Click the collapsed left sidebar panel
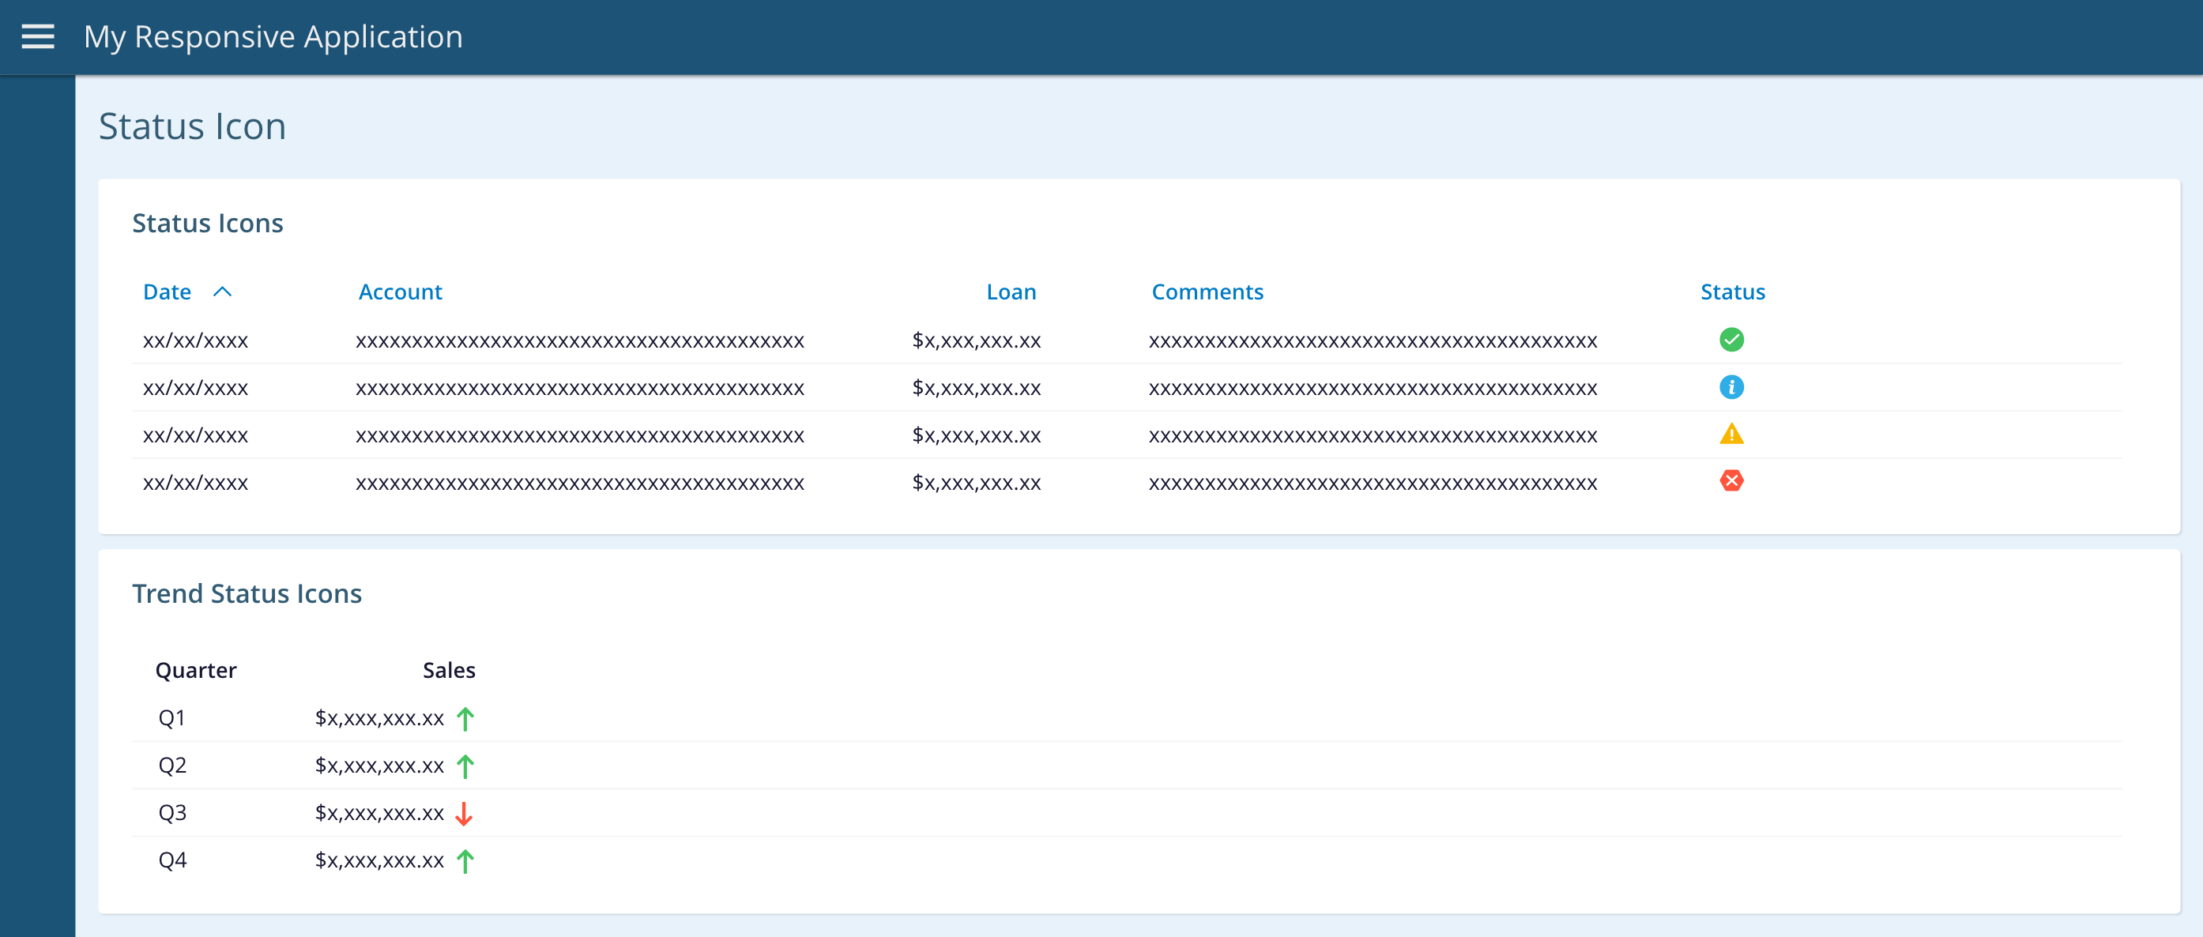Screen dimensions: 2203x937 [38, 504]
